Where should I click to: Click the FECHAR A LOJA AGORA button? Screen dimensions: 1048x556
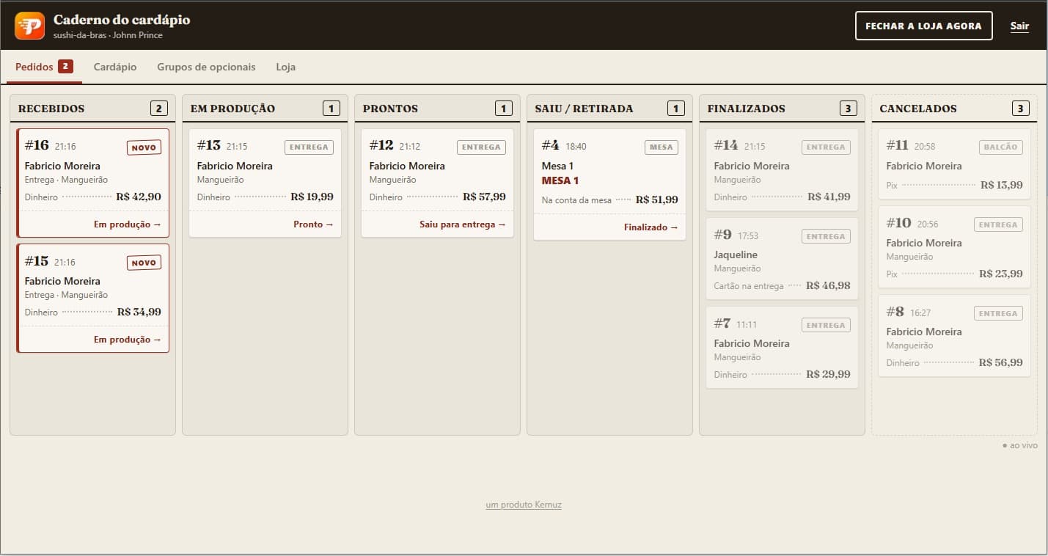coord(923,26)
